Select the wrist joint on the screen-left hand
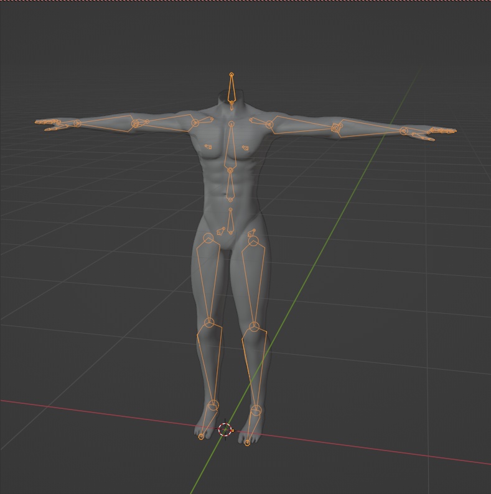The image size is (491, 494). click(77, 124)
